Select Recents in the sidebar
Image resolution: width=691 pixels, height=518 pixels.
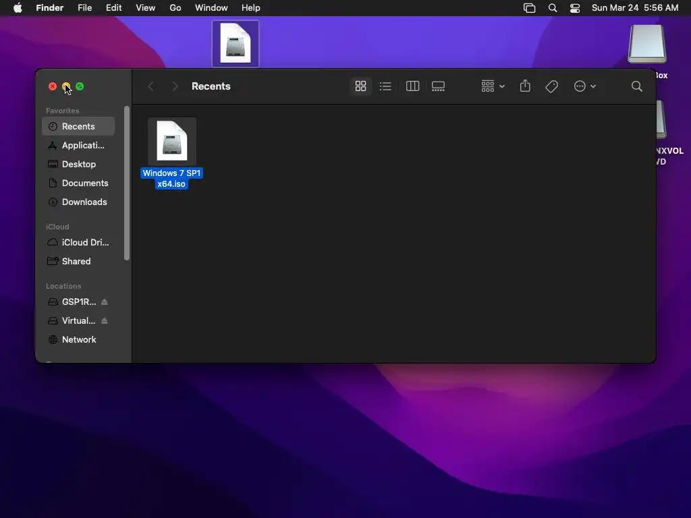pos(78,126)
